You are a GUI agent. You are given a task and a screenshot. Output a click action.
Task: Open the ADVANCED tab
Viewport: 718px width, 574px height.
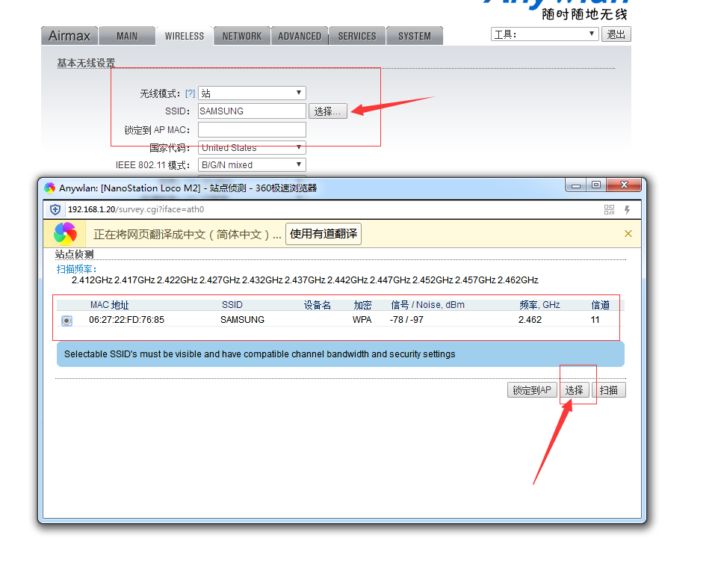pyautogui.click(x=300, y=36)
